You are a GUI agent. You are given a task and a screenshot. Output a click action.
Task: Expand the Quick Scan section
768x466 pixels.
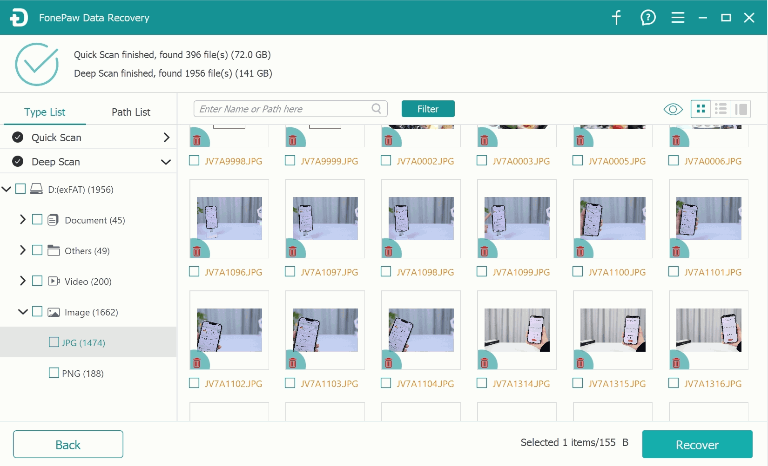click(166, 138)
